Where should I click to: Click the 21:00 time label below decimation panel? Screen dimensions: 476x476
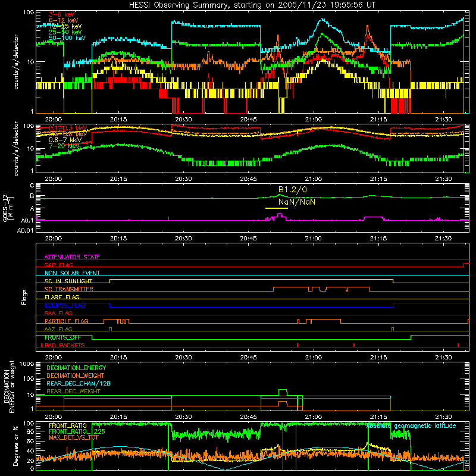(x=314, y=417)
